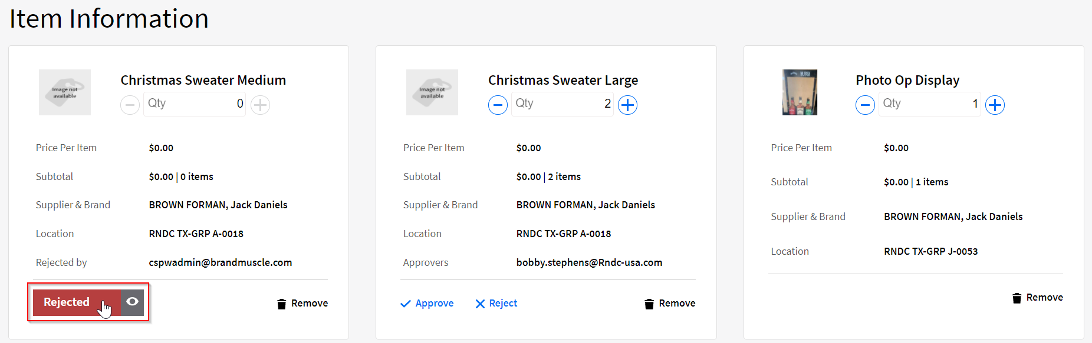Click Christmas Sweater Large placeholder image
1092x343 pixels.
pyautogui.click(x=432, y=92)
